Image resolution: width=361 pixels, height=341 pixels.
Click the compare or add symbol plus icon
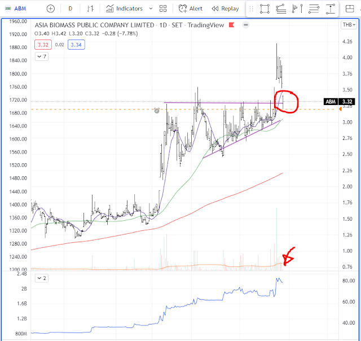pos(51,9)
